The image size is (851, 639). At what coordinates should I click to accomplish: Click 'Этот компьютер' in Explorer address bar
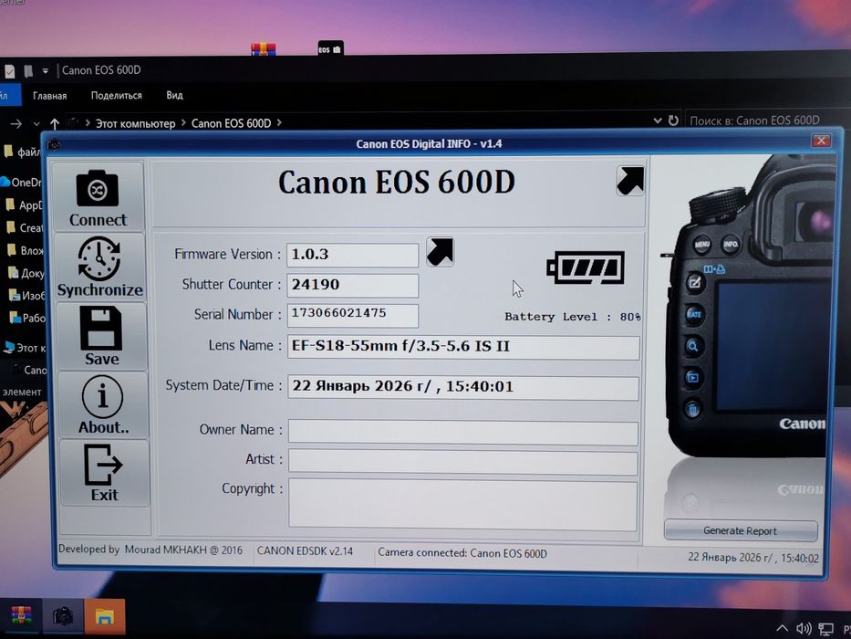pyautogui.click(x=135, y=123)
